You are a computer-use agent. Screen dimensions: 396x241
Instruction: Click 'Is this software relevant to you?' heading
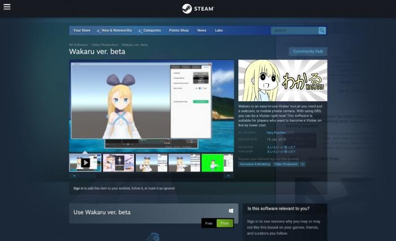tap(278, 209)
